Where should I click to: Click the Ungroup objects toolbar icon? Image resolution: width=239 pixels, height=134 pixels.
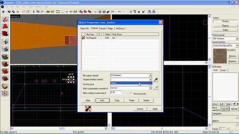pyautogui.click(x=13, y=12)
